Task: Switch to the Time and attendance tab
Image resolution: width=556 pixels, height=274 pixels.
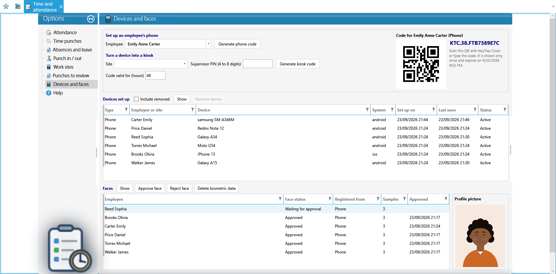Action: pyautogui.click(x=43, y=7)
